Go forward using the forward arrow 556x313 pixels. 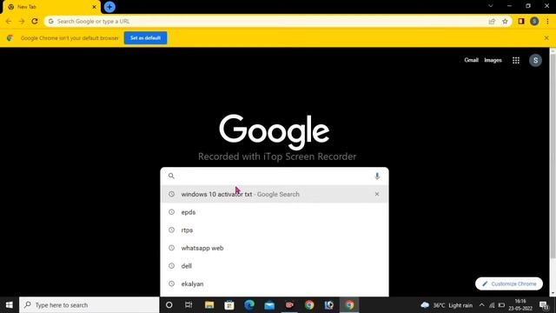tap(22, 21)
